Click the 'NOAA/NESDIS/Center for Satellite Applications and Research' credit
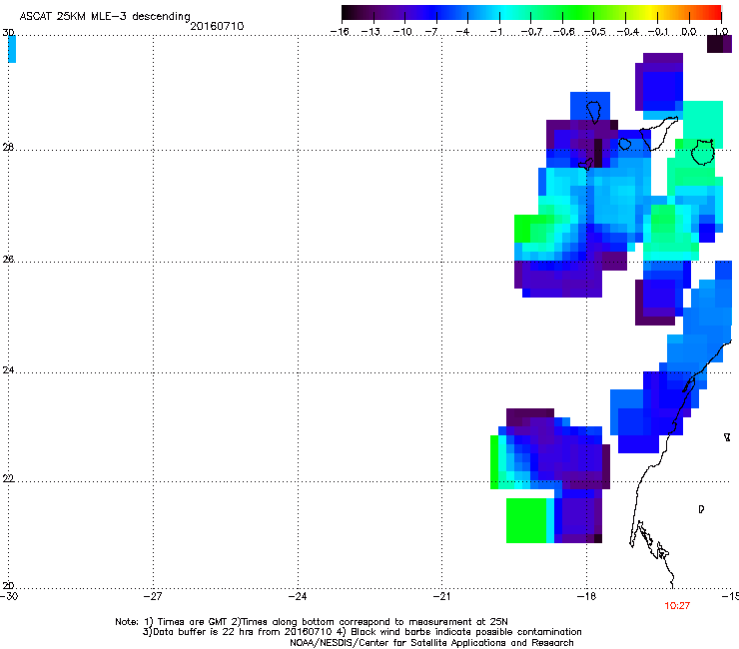739x649 pixels. pos(431,642)
